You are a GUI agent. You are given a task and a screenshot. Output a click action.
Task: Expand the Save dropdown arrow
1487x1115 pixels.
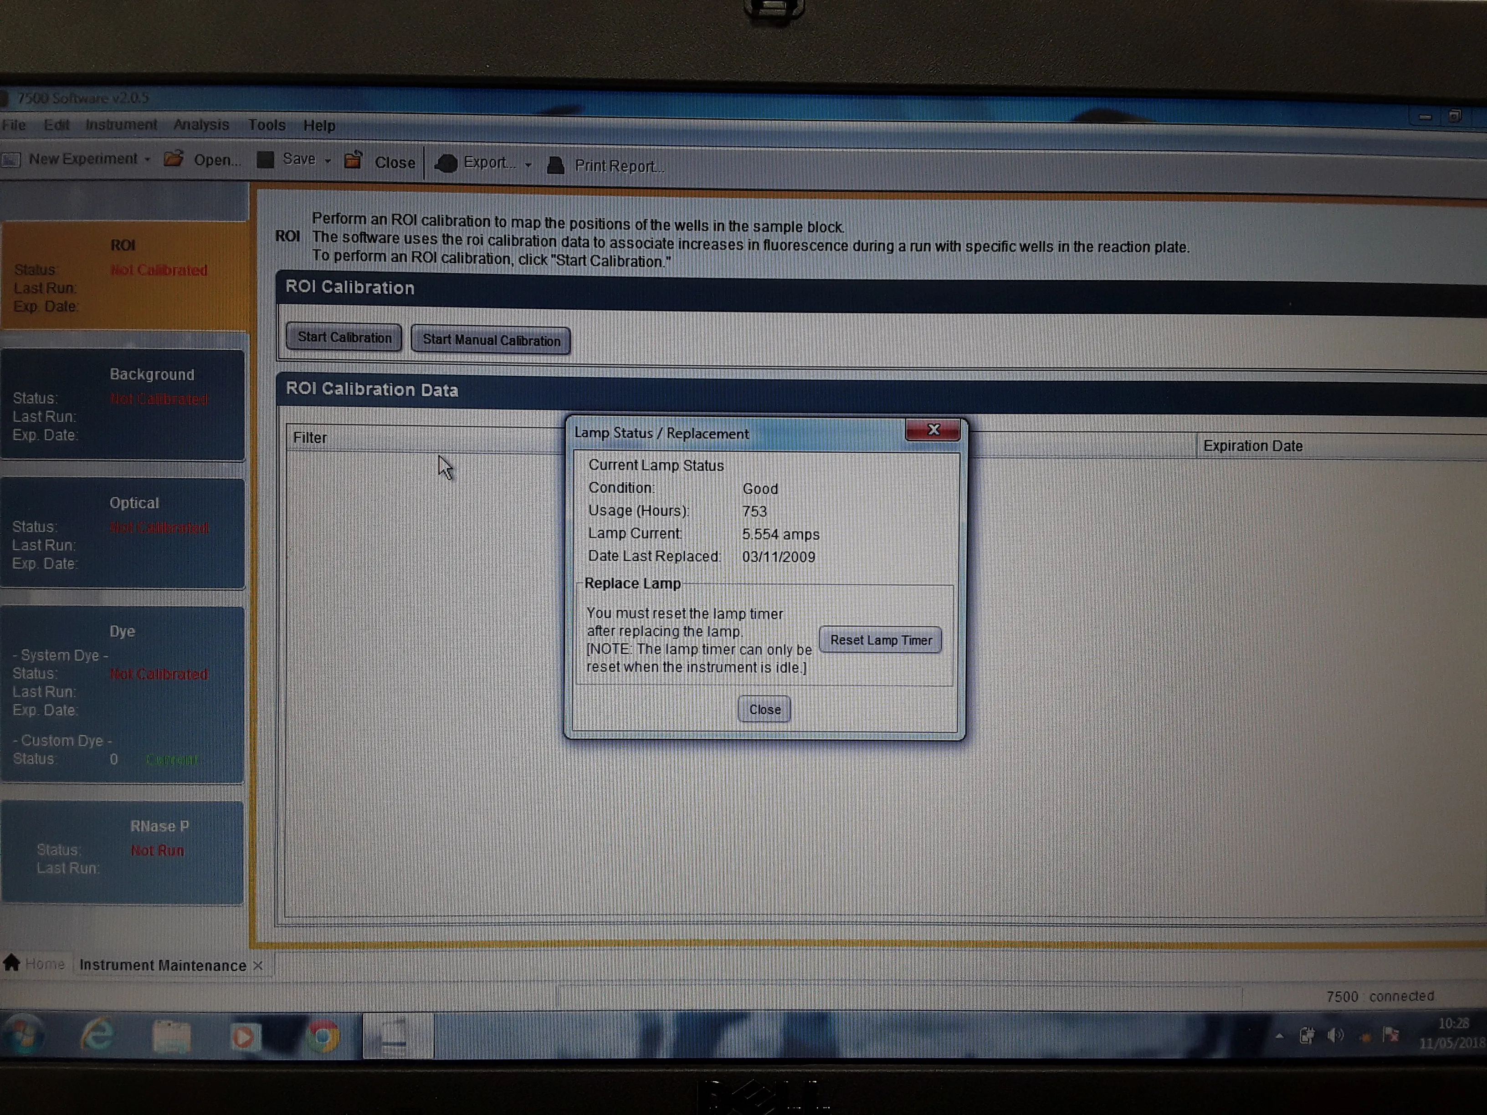point(328,161)
